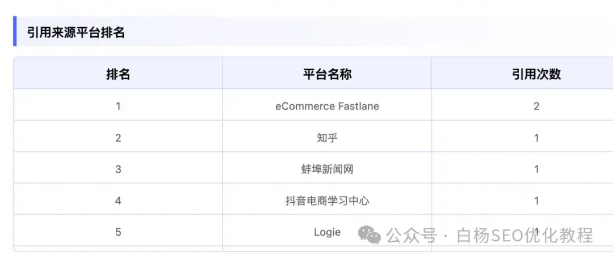The height and width of the screenshot is (260, 613).
Task: Click the 知乎 platform cell
Action: click(327, 138)
